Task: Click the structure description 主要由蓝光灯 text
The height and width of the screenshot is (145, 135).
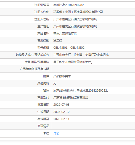Action: (x=82, y=55)
